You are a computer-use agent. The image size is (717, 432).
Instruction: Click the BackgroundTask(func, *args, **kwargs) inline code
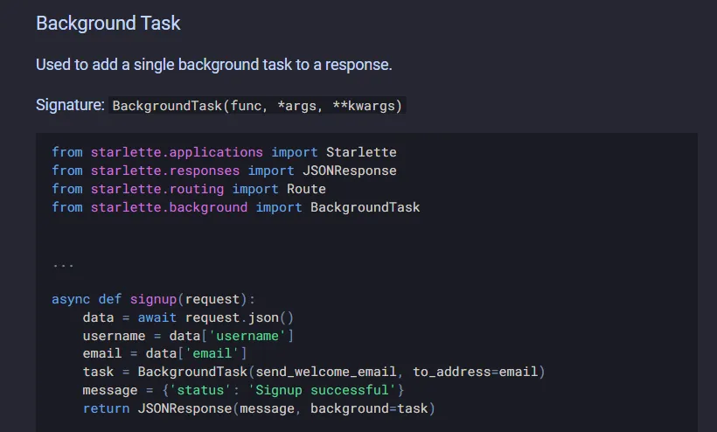257,107
